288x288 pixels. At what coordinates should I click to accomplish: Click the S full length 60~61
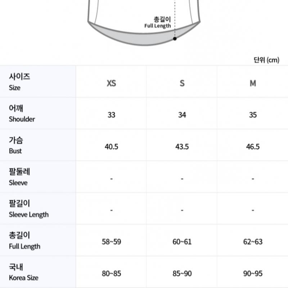tap(182, 242)
